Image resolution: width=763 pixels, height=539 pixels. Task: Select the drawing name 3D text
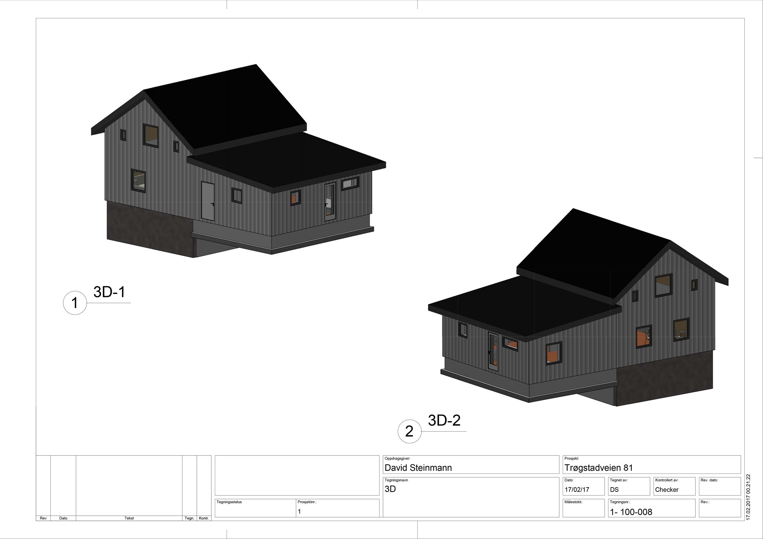tap(390, 489)
